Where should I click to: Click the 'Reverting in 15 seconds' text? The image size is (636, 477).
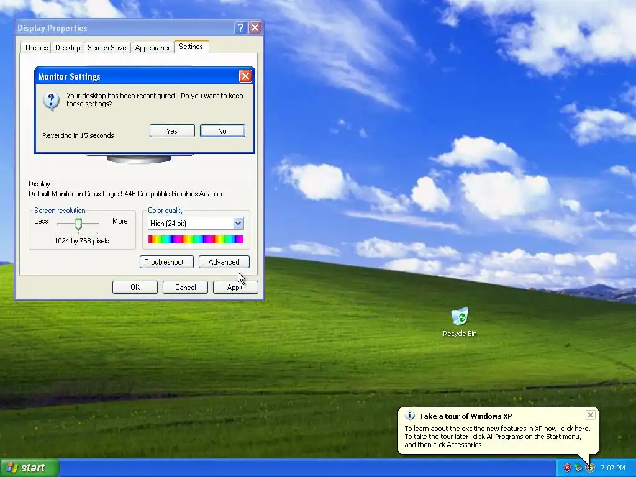coord(78,135)
